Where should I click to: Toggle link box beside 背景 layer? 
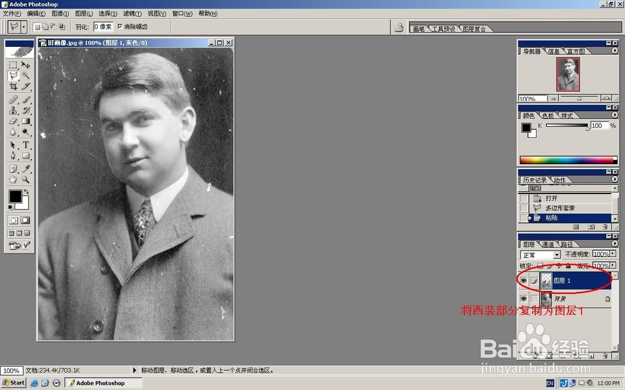point(534,298)
